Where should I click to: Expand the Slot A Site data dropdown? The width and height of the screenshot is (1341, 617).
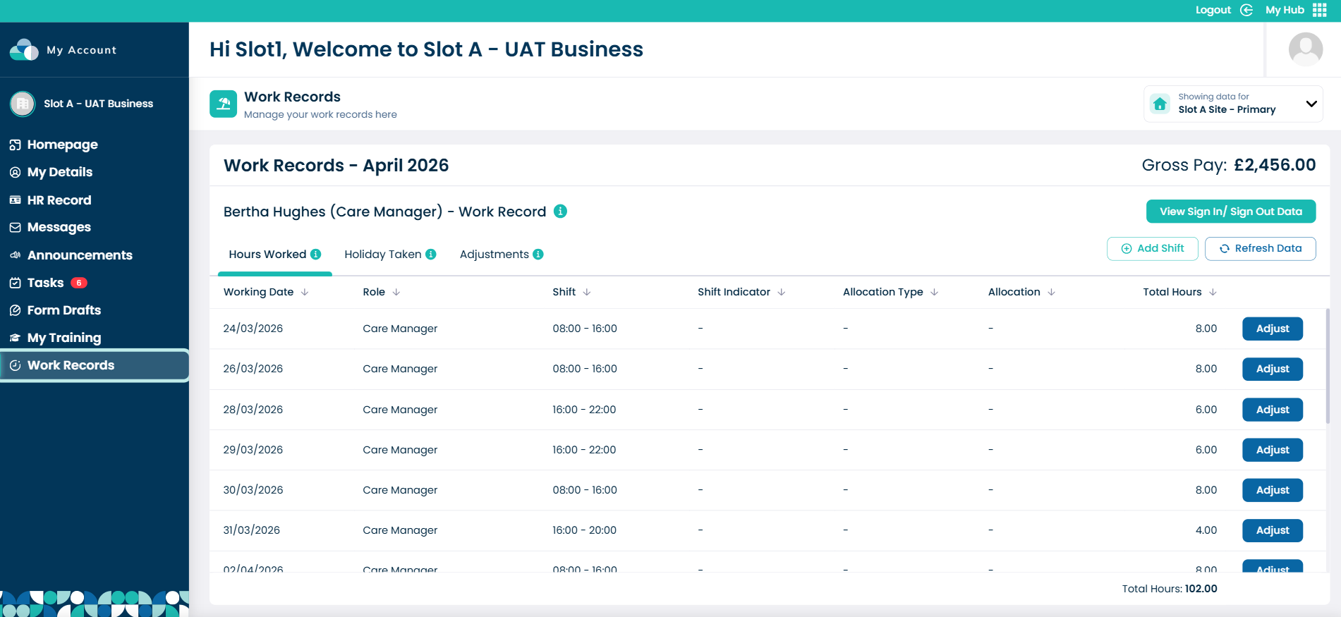tap(1311, 104)
